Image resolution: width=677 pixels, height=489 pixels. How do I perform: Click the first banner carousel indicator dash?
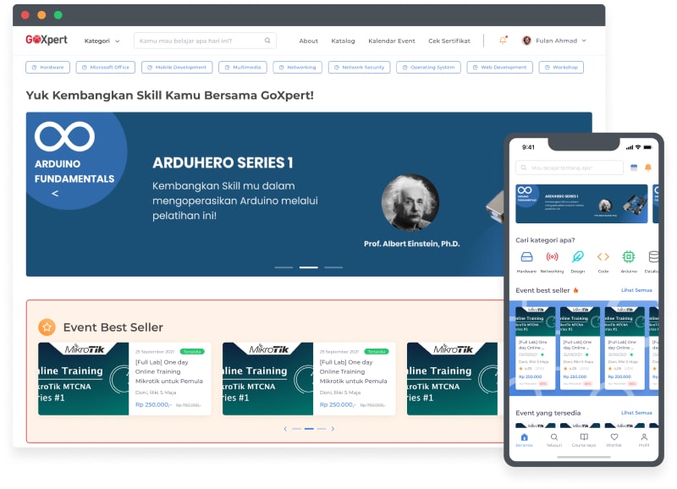point(283,267)
